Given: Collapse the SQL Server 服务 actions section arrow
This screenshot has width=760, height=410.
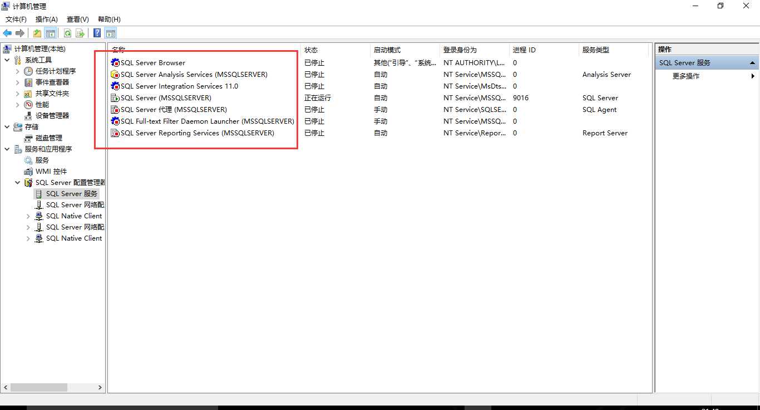Looking at the screenshot, I should point(752,63).
